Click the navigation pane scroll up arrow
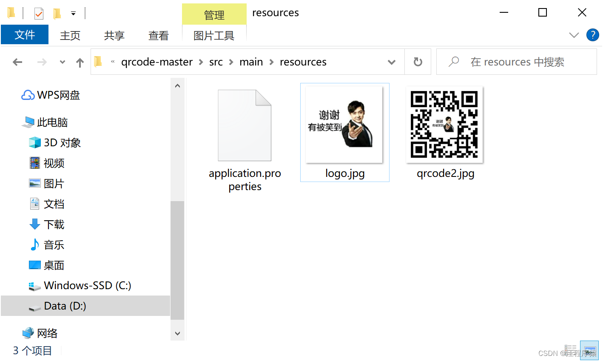This screenshot has width=603, height=361. click(x=177, y=86)
